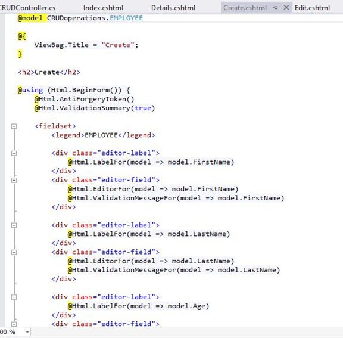Pin the Create.cshtml tab
Image resolution: width=343 pixels, height=338 pixels.
point(275,8)
